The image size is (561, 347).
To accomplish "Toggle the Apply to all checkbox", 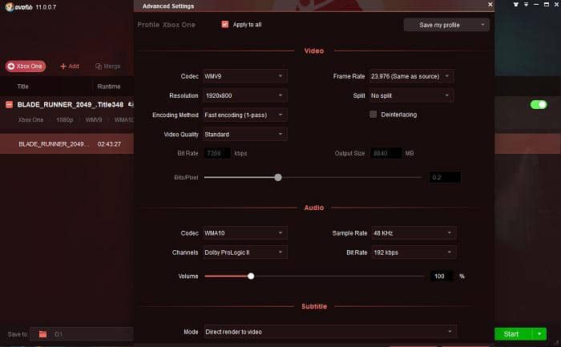I will pos(224,24).
